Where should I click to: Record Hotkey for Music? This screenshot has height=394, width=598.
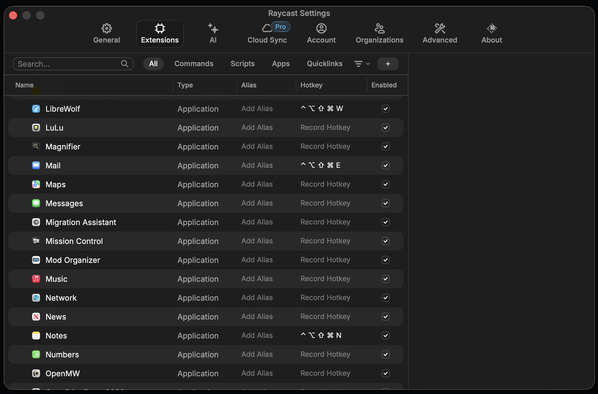(x=325, y=279)
